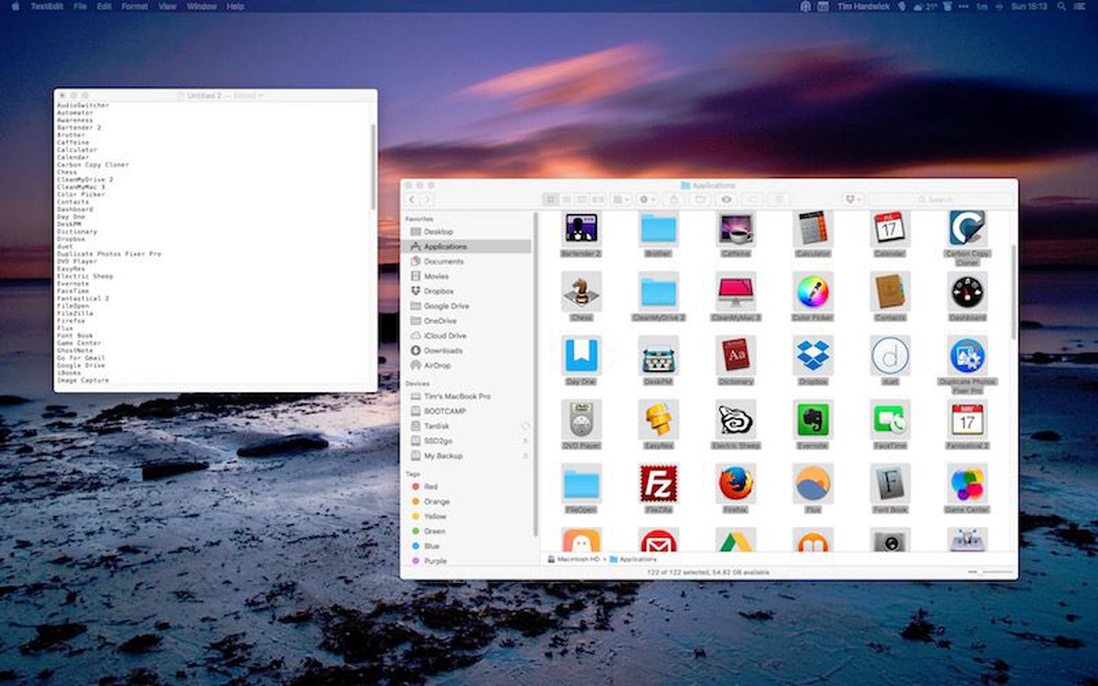Click the Finder Search field
This screenshot has width=1098, height=686.
click(x=940, y=200)
